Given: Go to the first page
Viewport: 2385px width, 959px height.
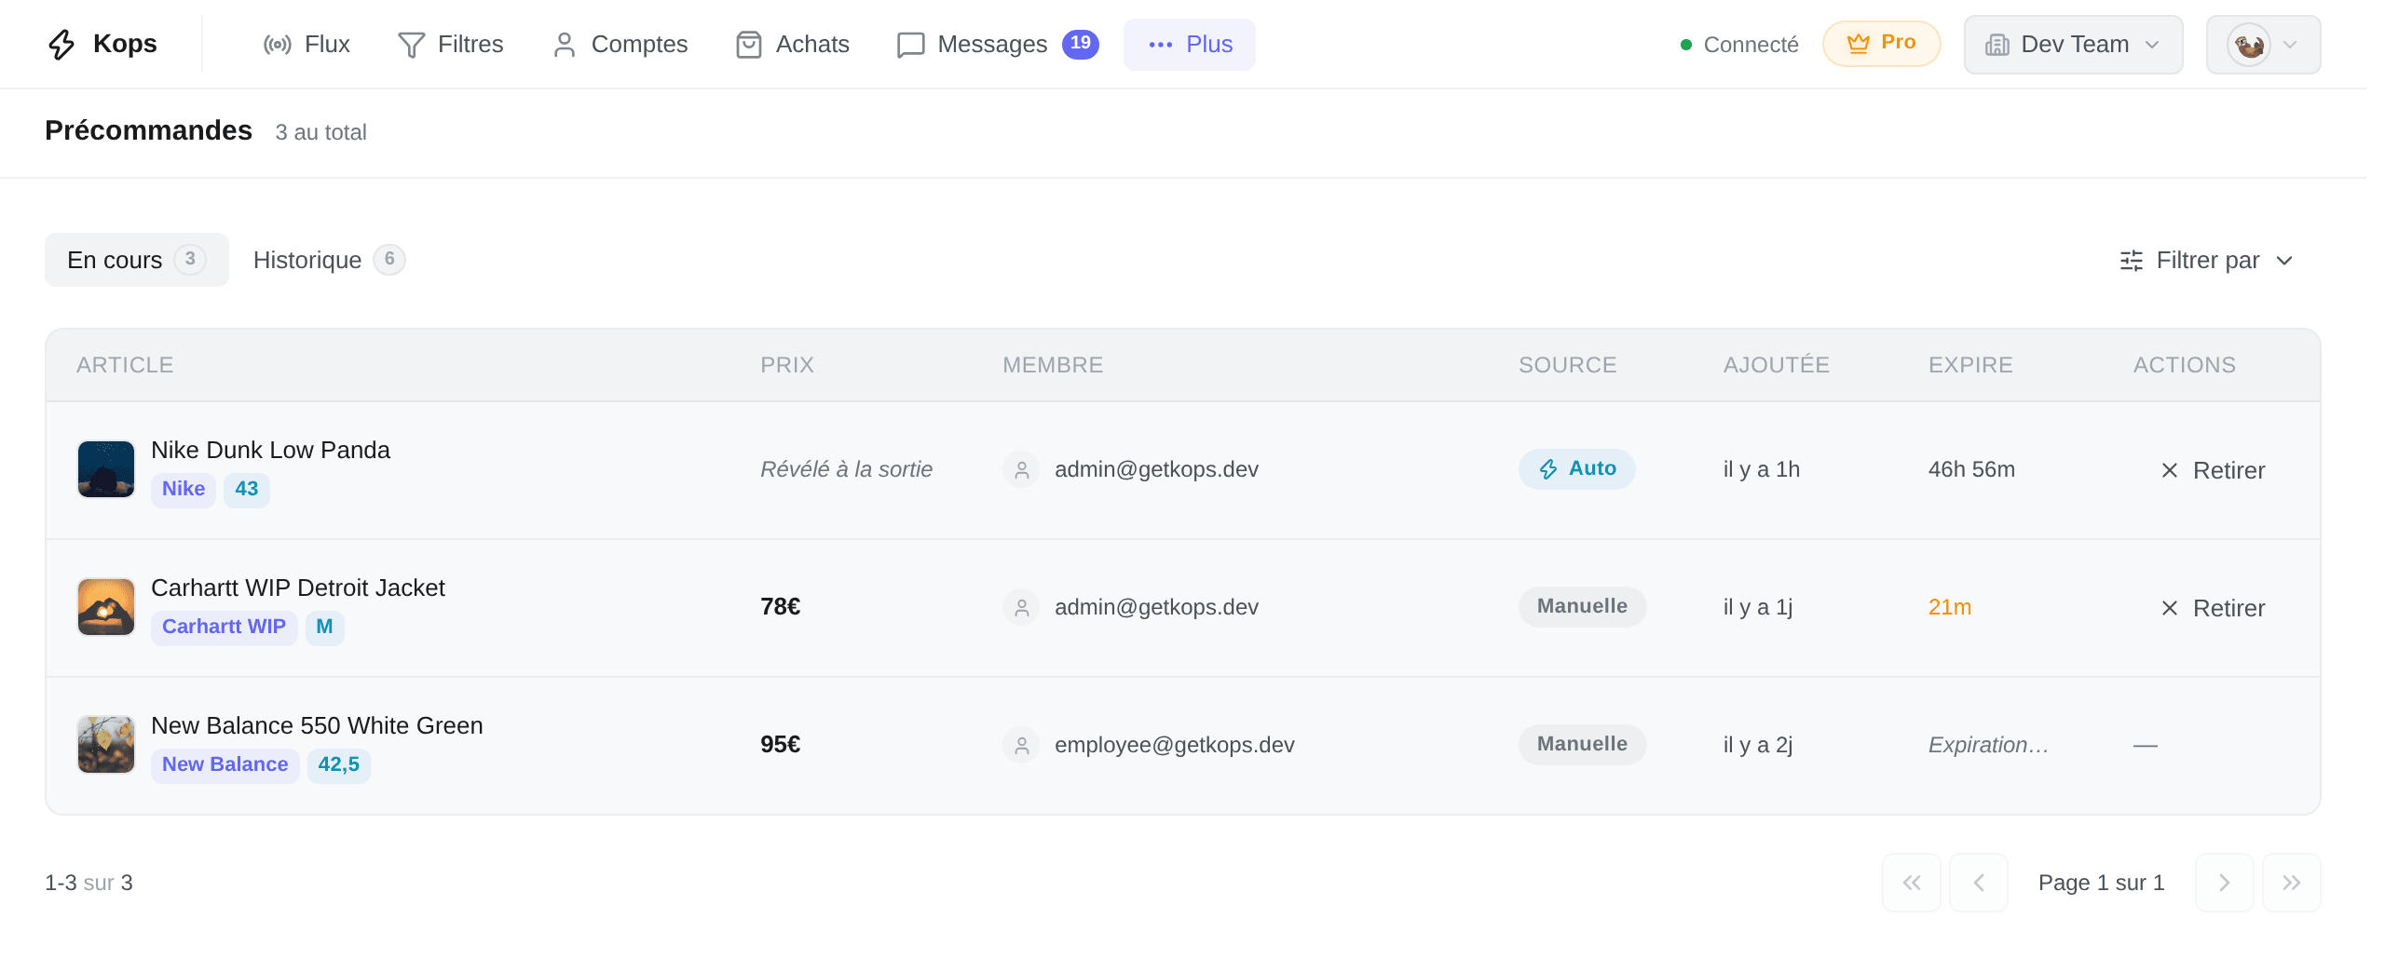Looking at the screenshot, I should (x=1912, y=883).
